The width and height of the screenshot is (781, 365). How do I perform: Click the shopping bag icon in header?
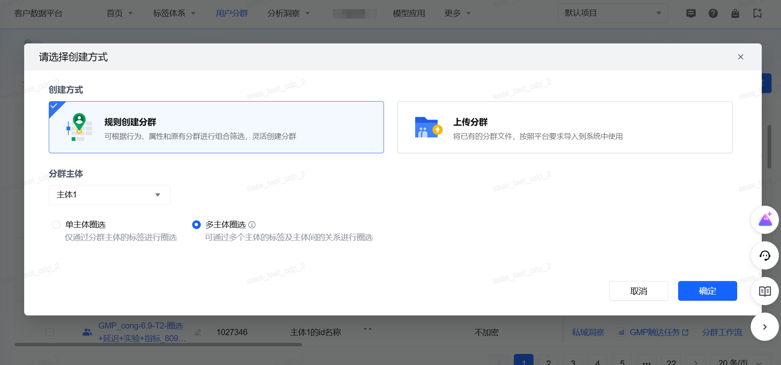pyautogui.click(x=735, y=14)
